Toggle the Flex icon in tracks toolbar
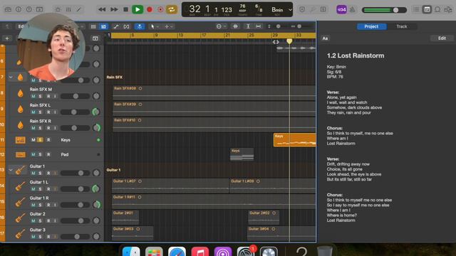Screen dimensions: 456x256 click(126, 26)
